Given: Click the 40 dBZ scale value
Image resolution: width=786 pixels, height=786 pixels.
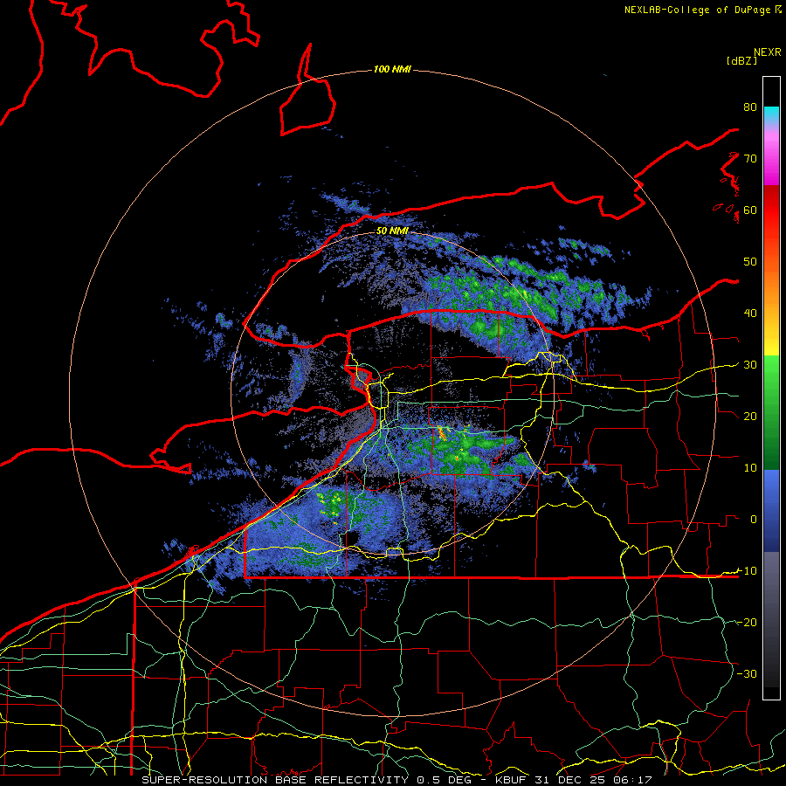Looking at the screenshot, I should pos(750,314).
